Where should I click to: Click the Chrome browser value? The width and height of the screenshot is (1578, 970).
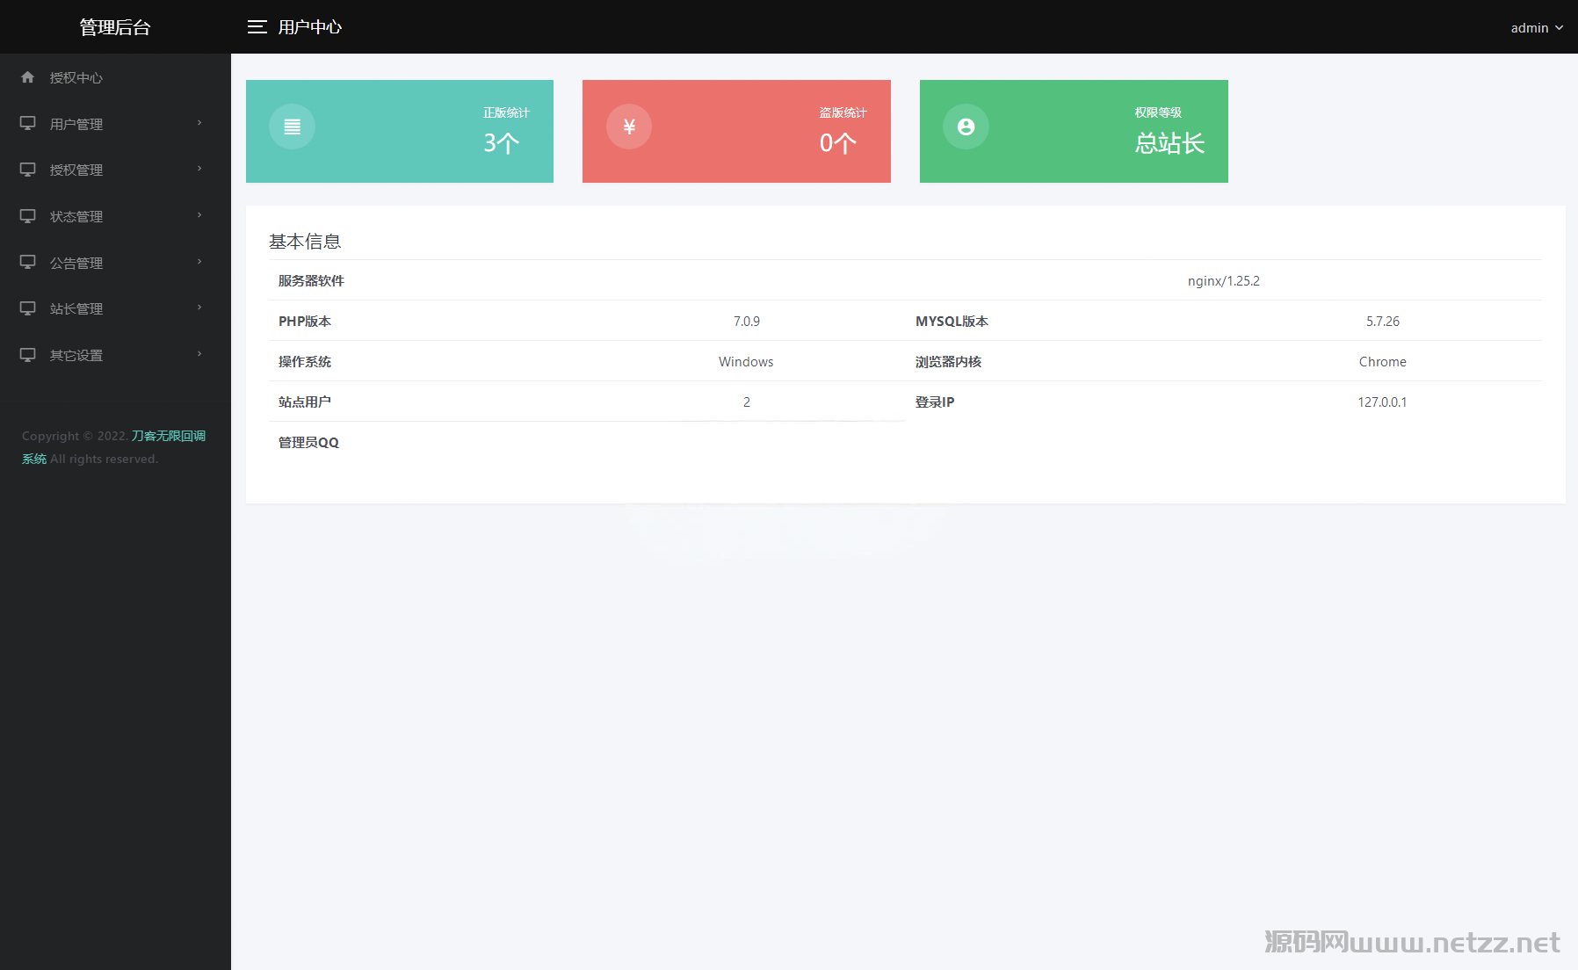click(1383, 362)
